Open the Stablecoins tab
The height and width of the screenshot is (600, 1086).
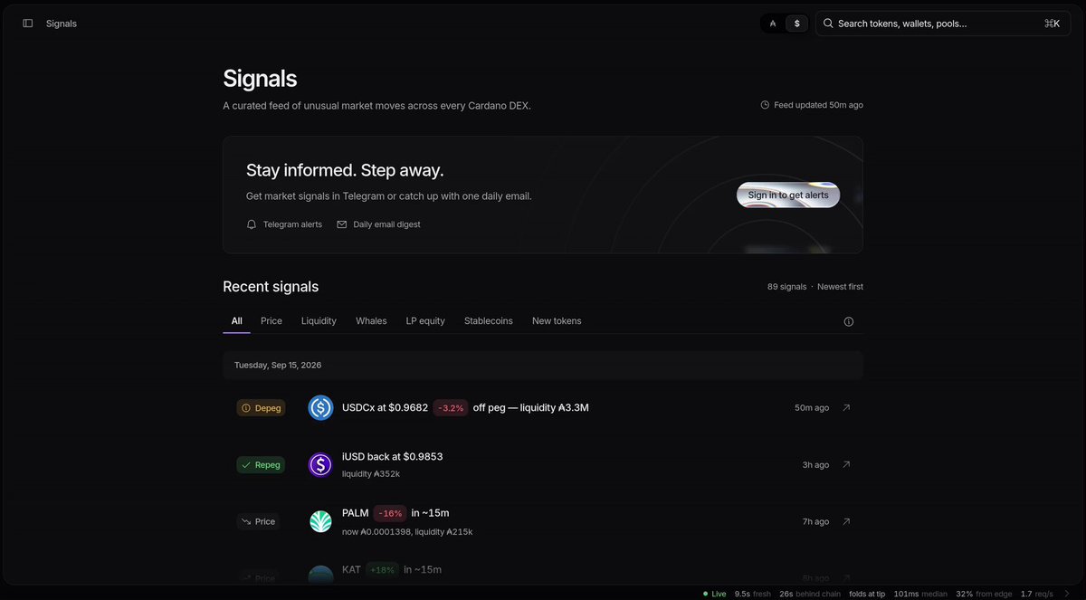[x=489, y=321]
